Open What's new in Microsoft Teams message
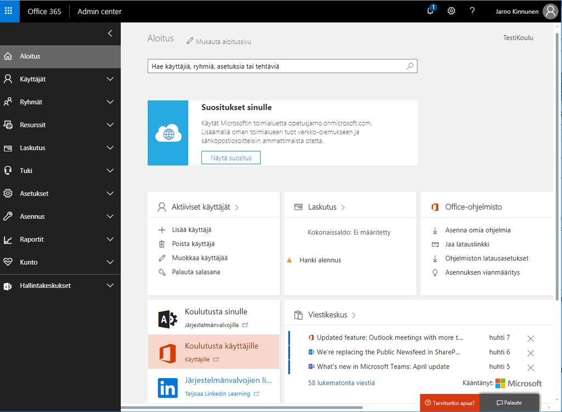The image size is (562, 412). point(383,367)
